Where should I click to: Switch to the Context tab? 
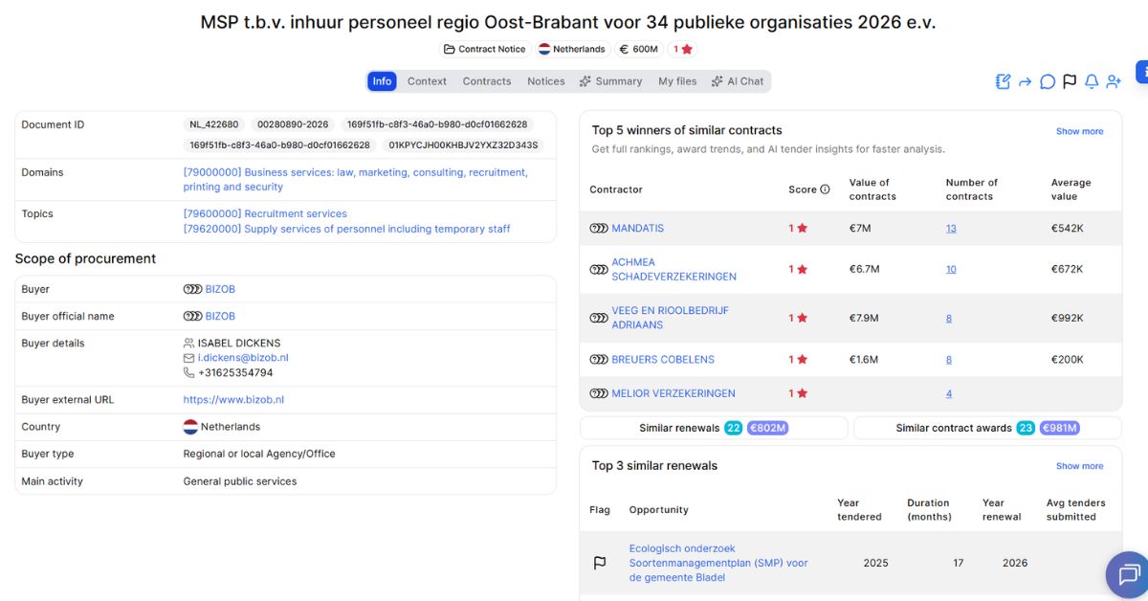coord(427,81)
